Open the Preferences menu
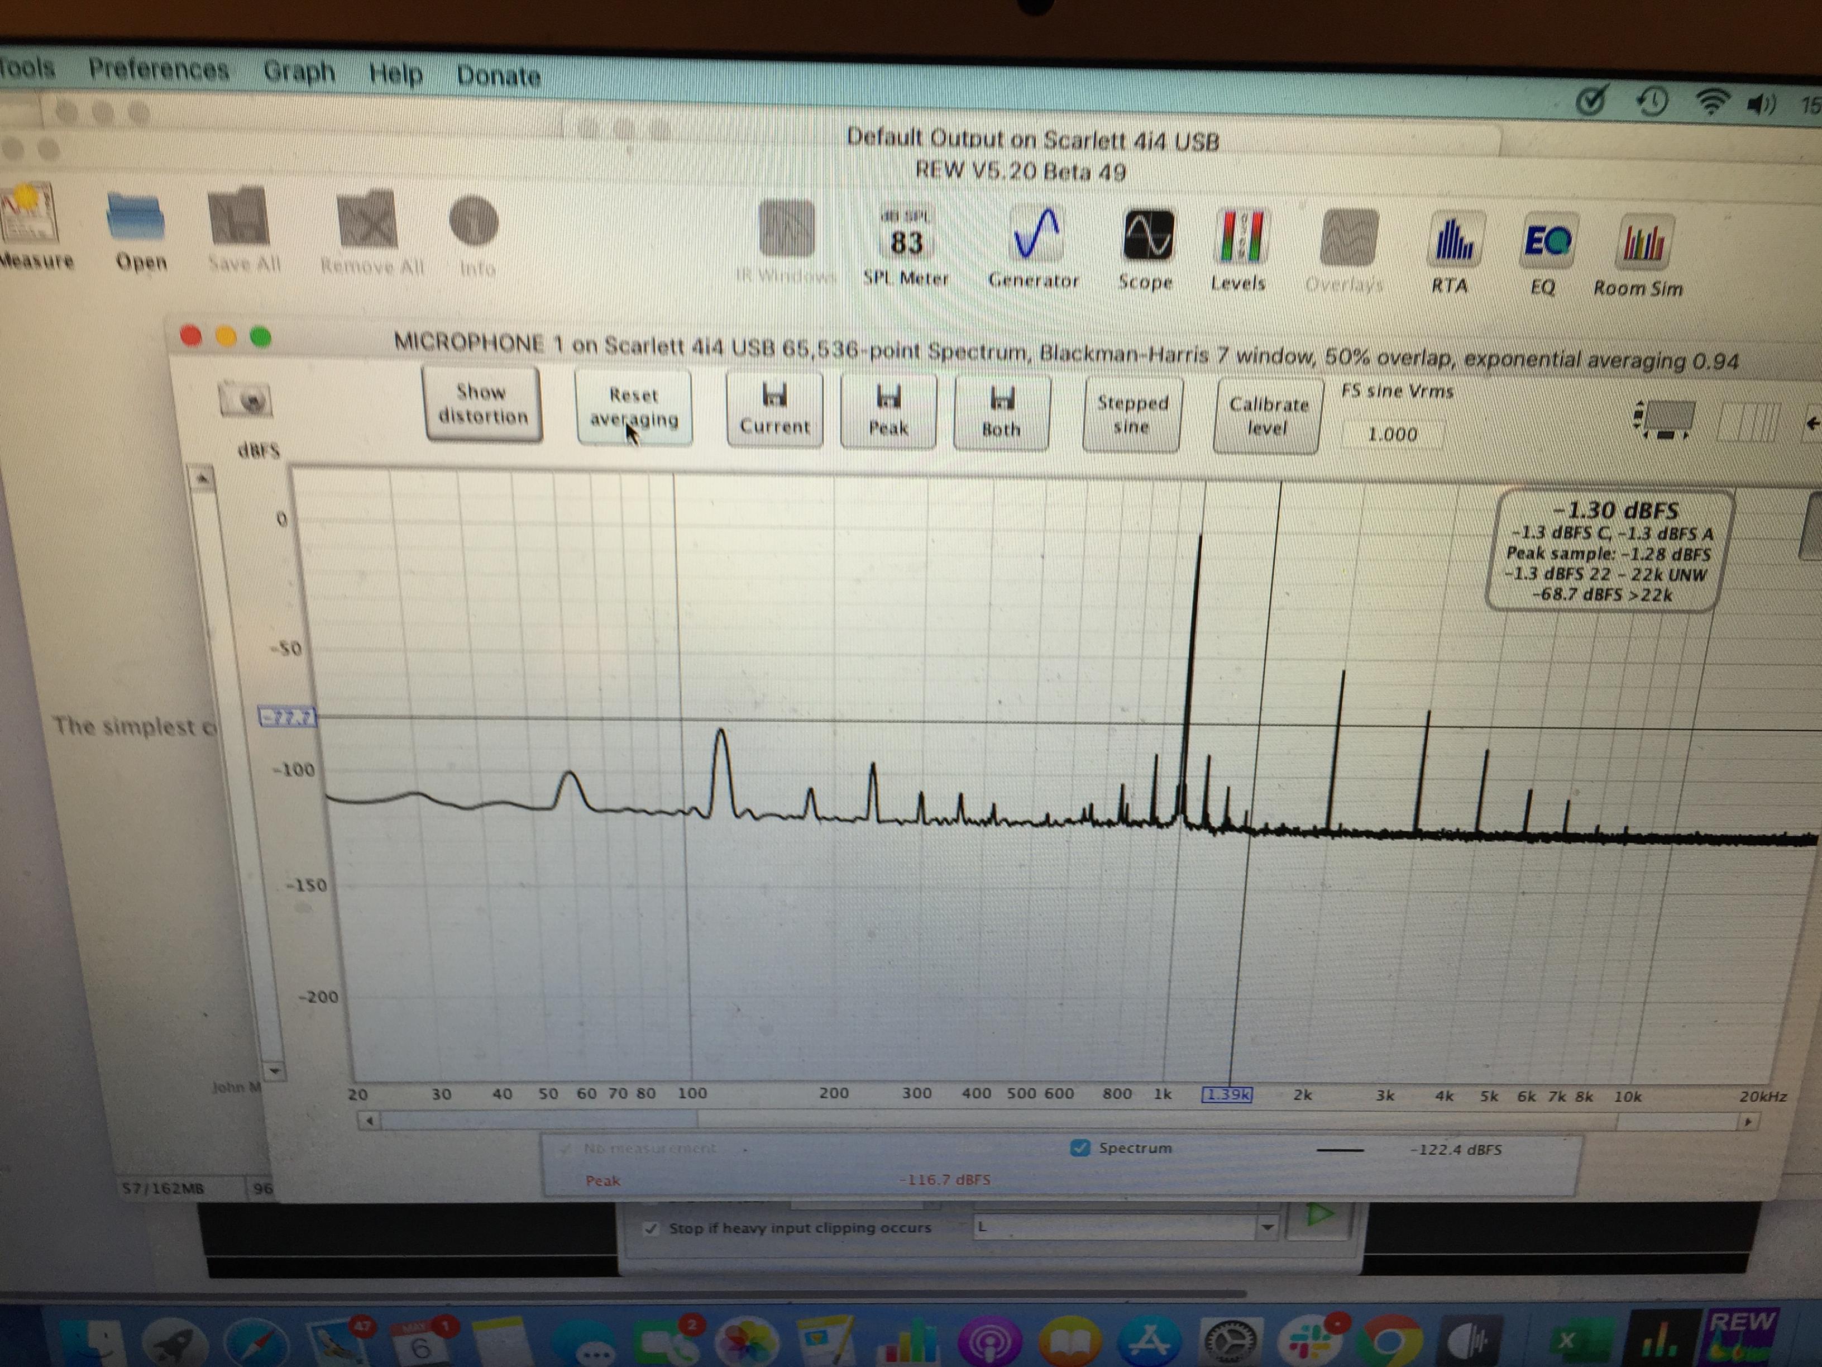1822x1367 pixels. pyautogui.click(x=159, y=69)
